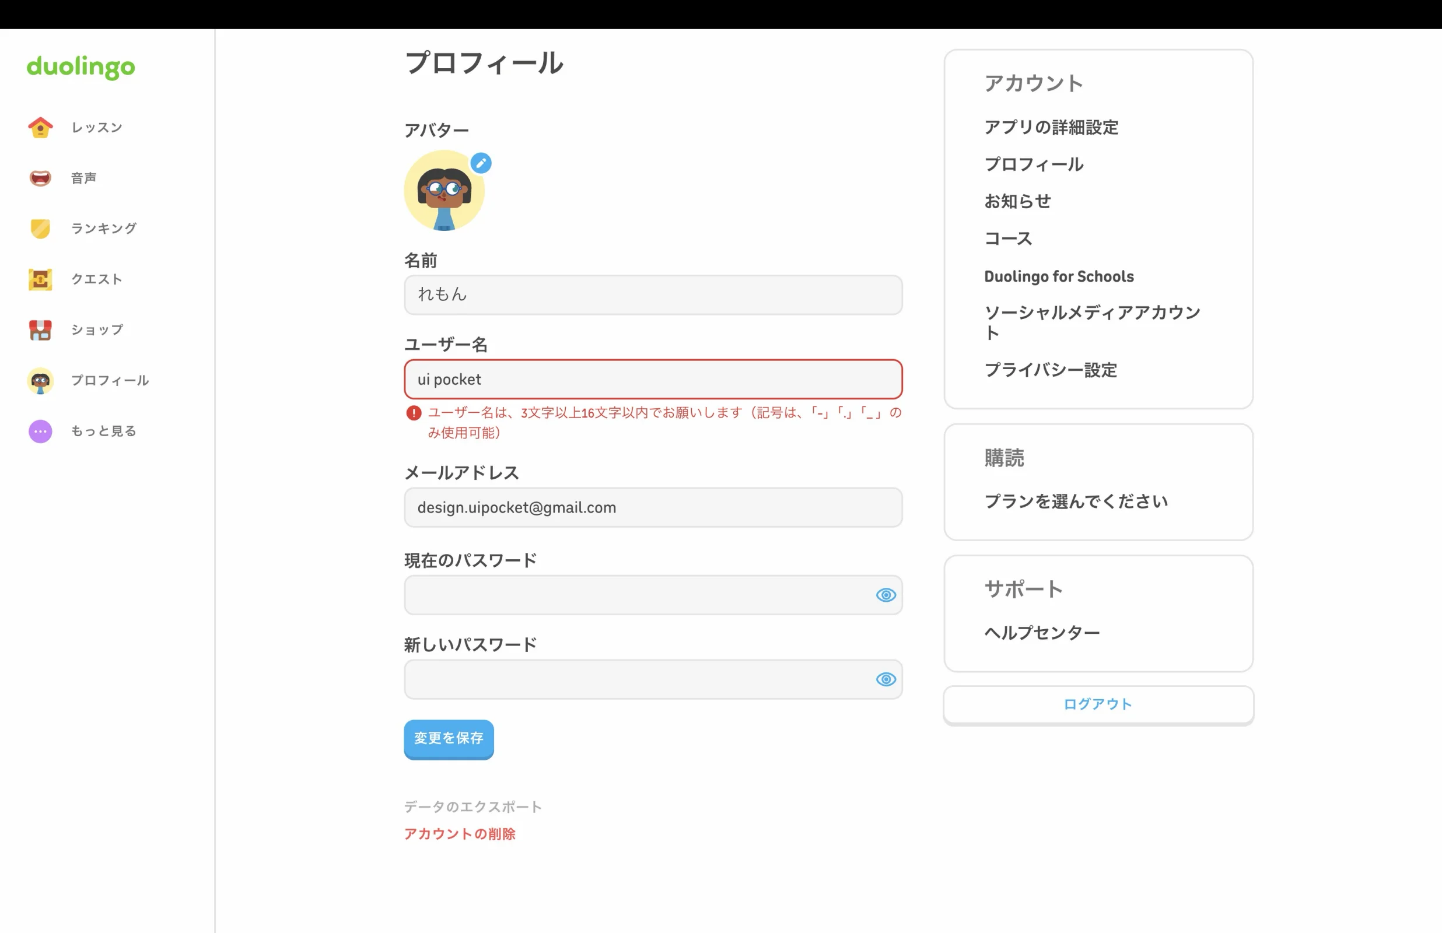Select クエスト in the sidebar
Screen dimensions: 1442x933
pos(97,279)
